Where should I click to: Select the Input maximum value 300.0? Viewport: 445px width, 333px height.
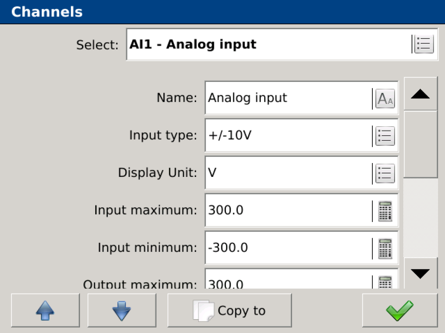tap(288, 211)
